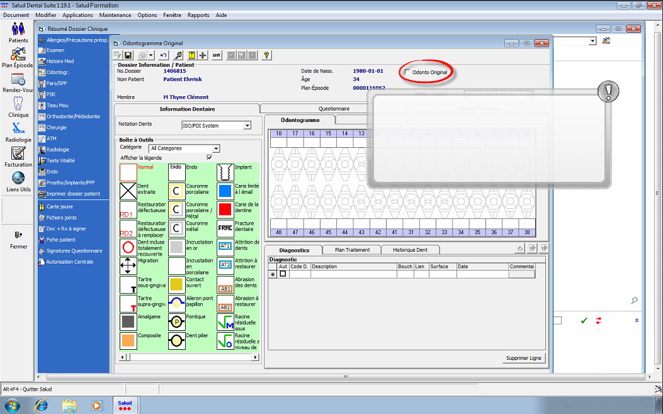Collapse panel with double chevron icon
Viewport: 663px width, 414px height.
(x=637, y=321)
